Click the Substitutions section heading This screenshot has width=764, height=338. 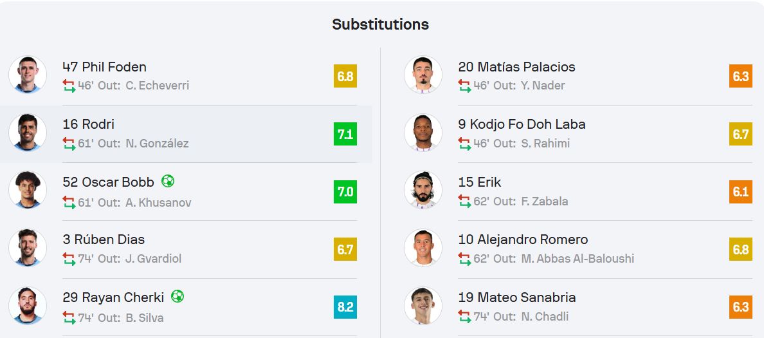click(381, 24)
